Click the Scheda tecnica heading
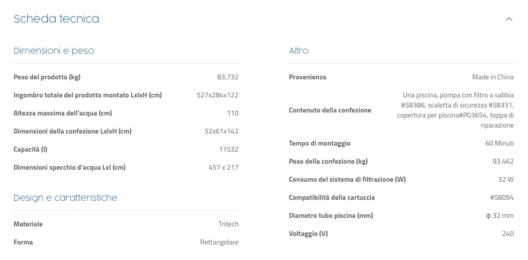 (x=56, y=19)
